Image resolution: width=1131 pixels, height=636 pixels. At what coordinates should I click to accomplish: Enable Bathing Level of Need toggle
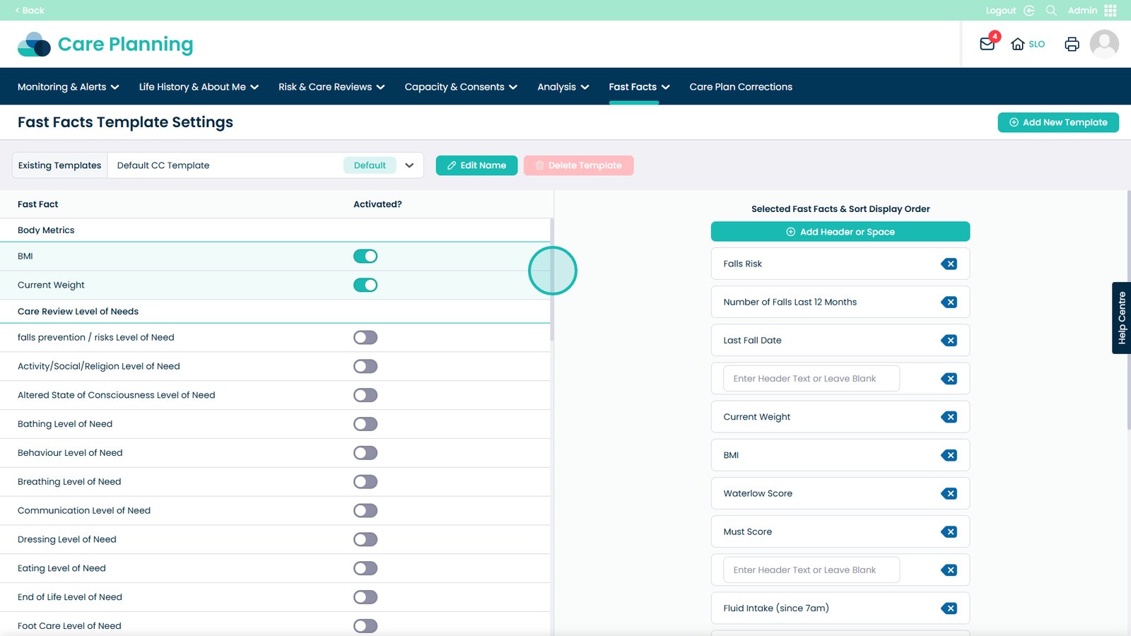click(365, 424)
